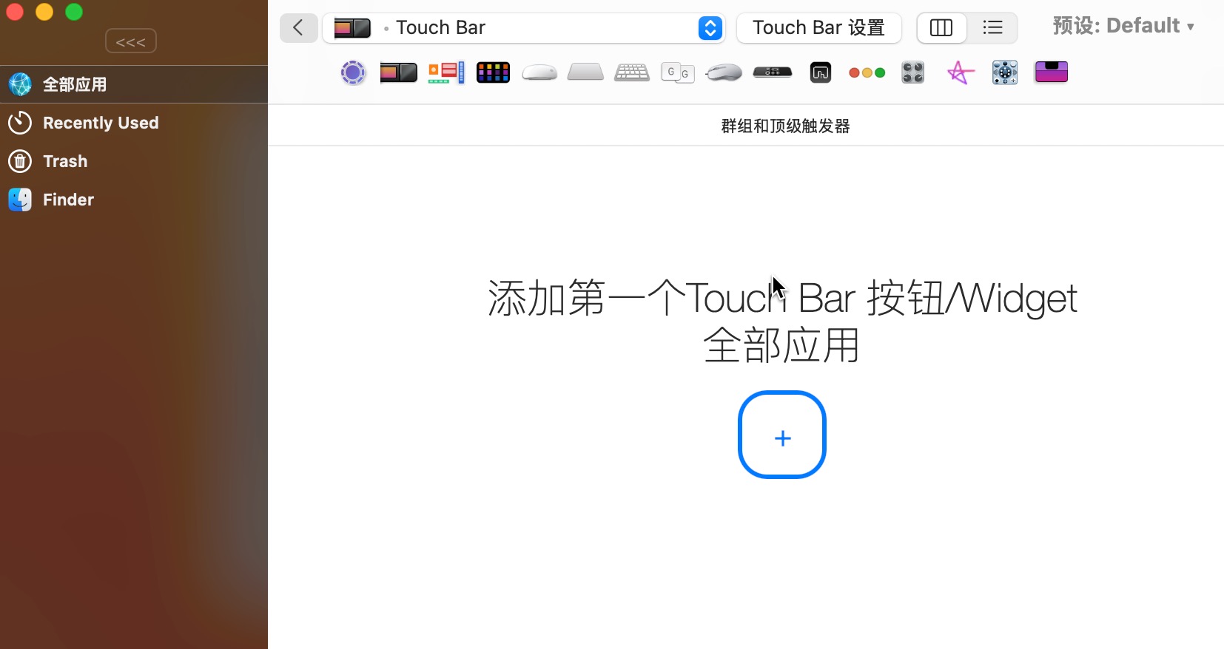Open the 预设: Default preset dropdown
Viewport: 1224px width, 649px height.
point(1123,26)
